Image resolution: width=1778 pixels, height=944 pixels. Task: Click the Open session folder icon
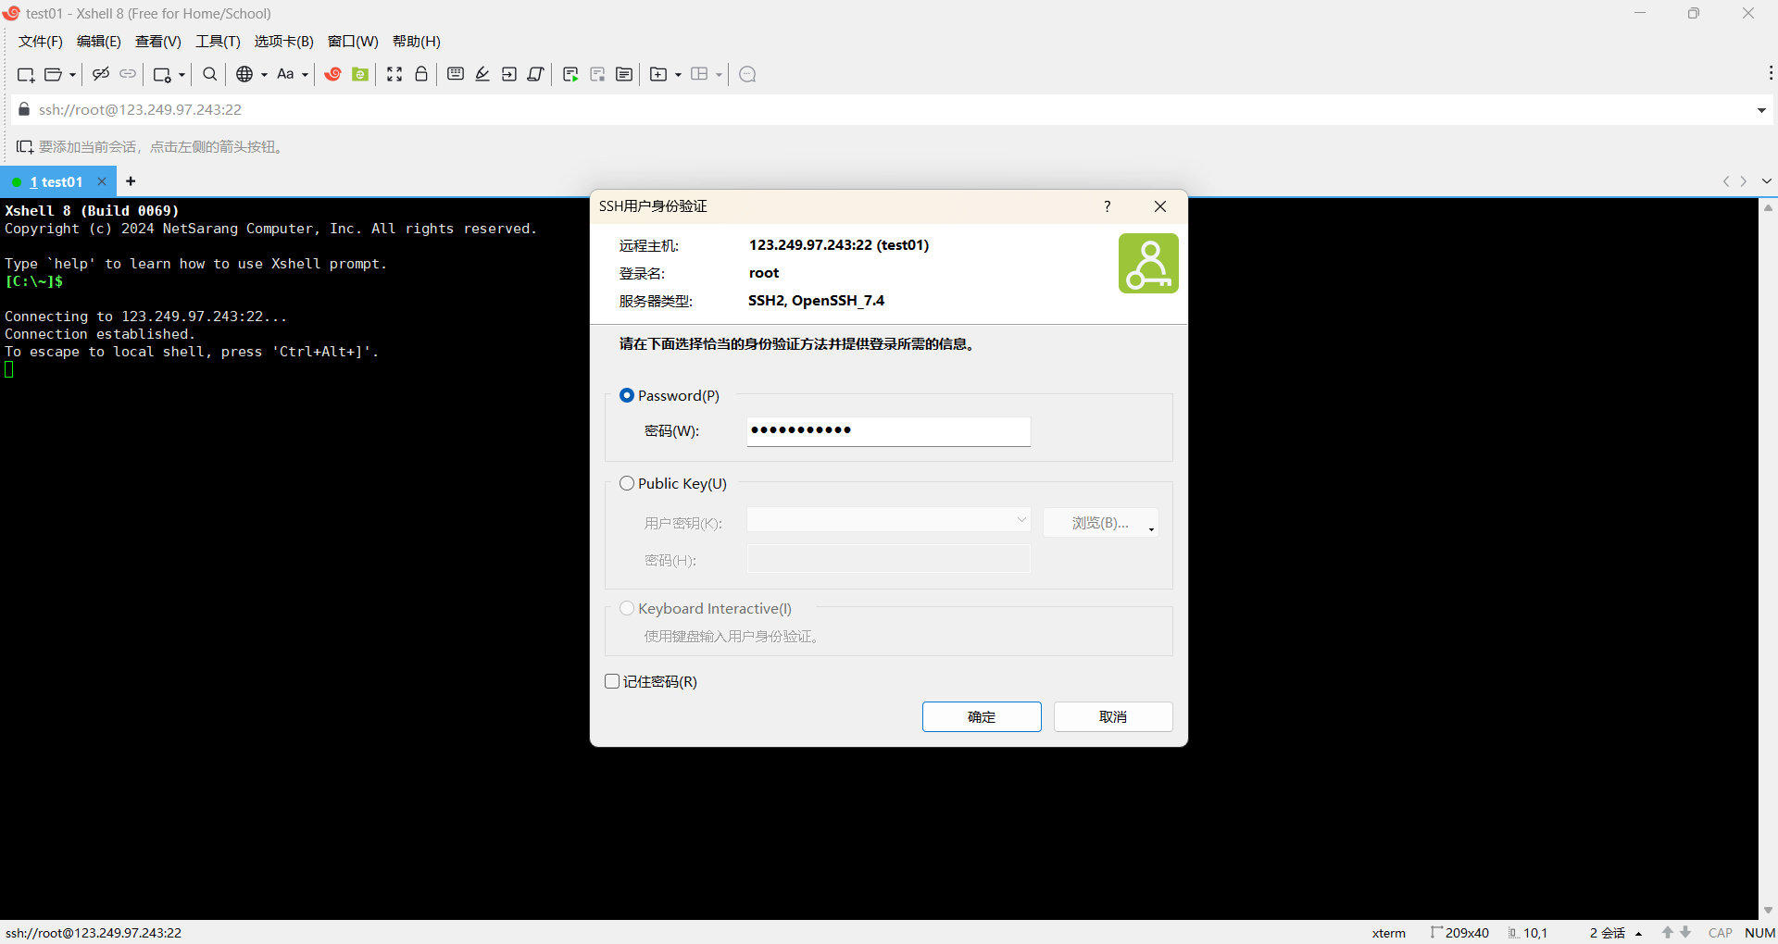coord(54,74)
